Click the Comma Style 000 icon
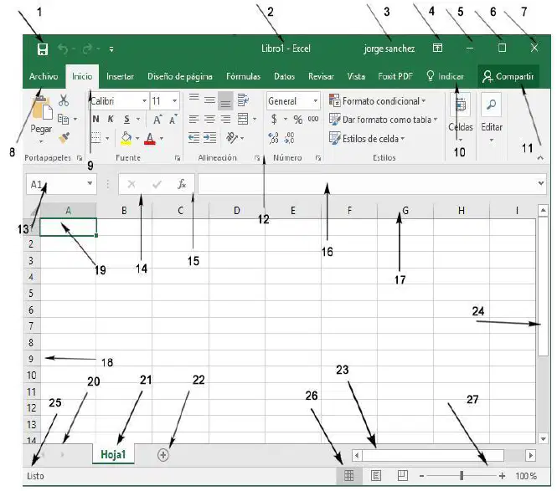 (313, 120)
